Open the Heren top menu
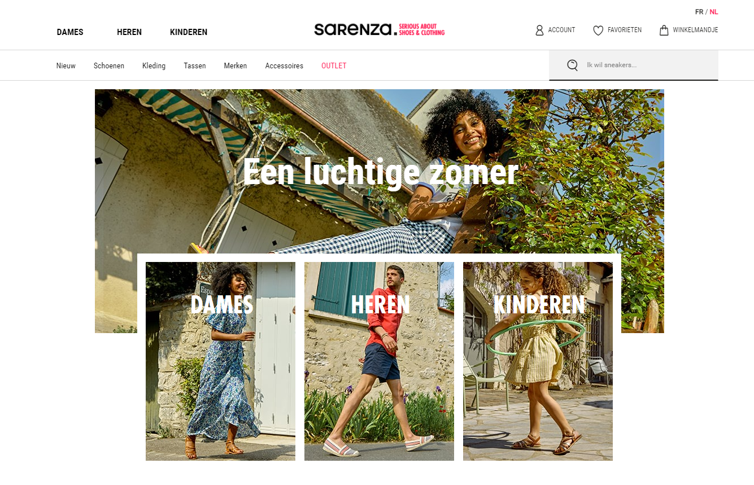 [129, 32]
